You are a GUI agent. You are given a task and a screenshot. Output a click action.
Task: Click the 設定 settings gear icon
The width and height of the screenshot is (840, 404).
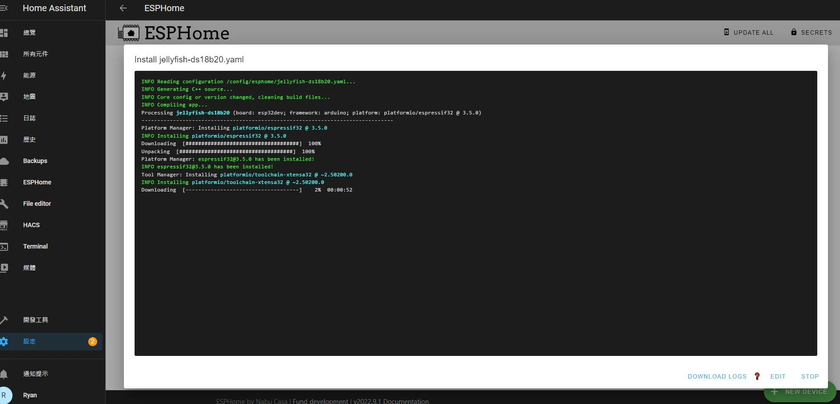pyautogui.click(x=4, y=342)
